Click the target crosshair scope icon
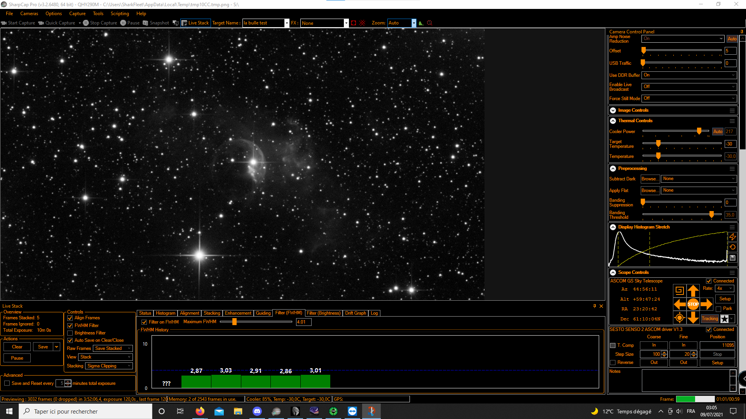The height and width of the screenshot is (419, 746). (679, 318)
